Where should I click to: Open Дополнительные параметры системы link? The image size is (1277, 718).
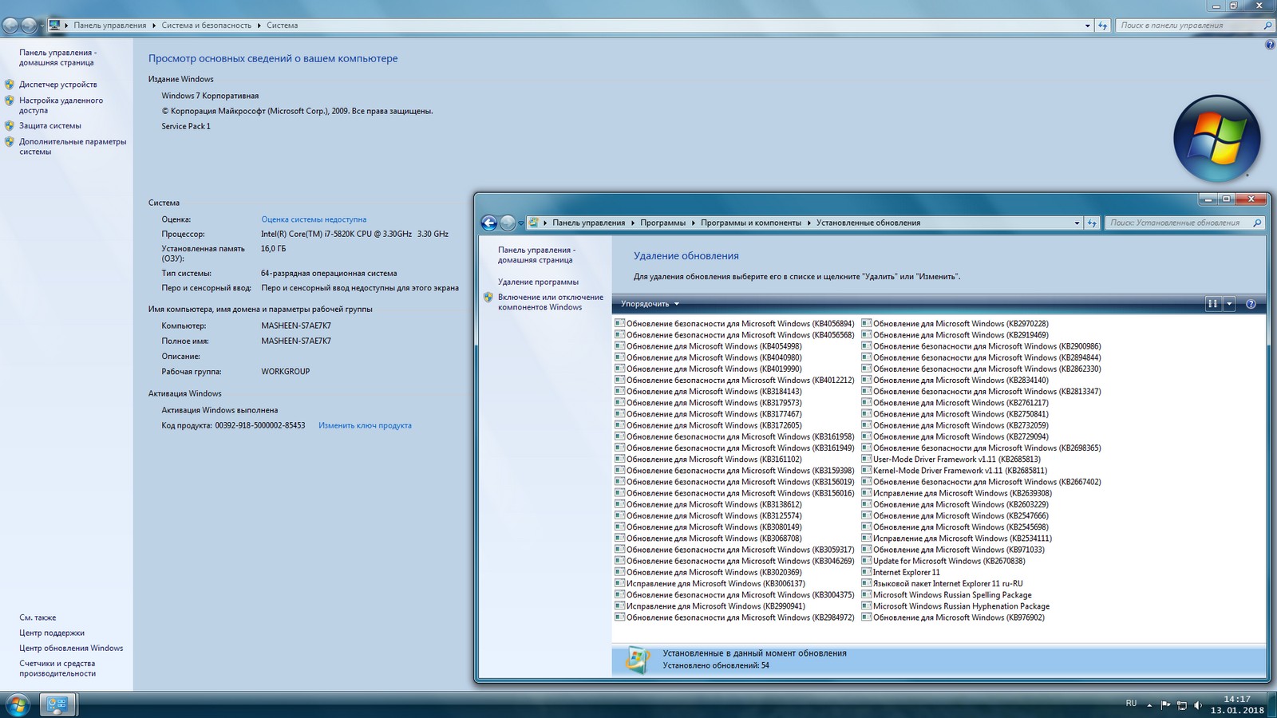73,147
